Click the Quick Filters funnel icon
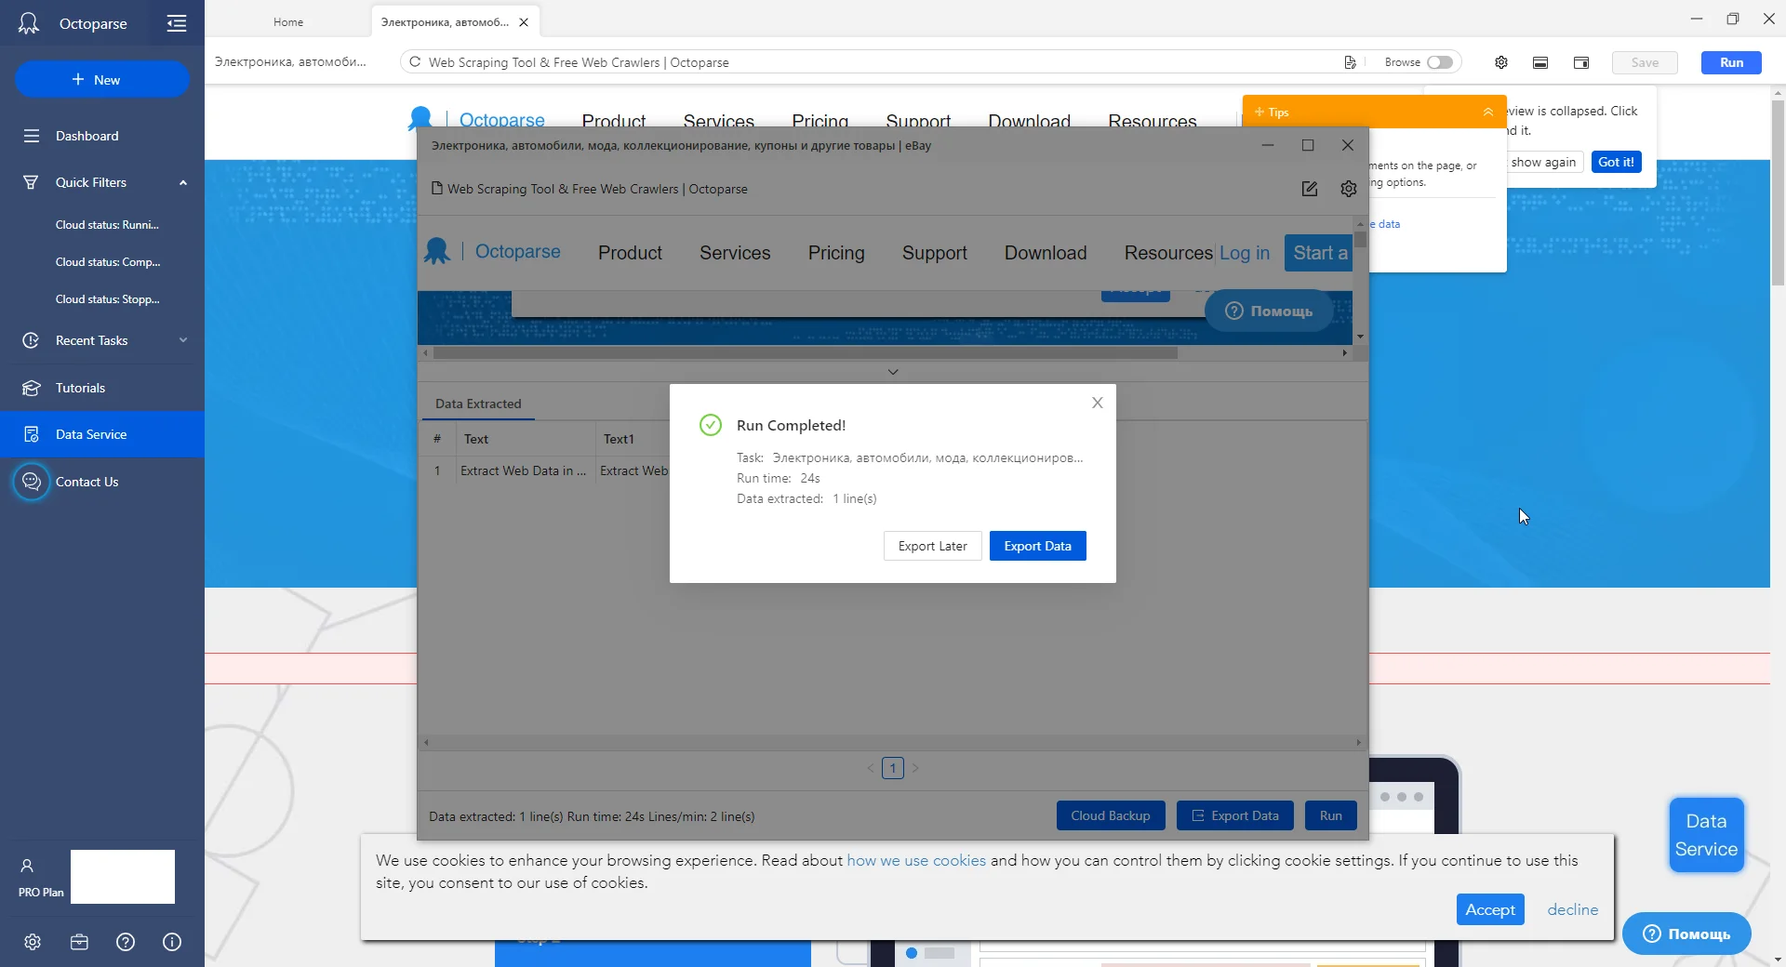Image resolution: width=1786 pixels, height=967 pixels. point(32,182)
